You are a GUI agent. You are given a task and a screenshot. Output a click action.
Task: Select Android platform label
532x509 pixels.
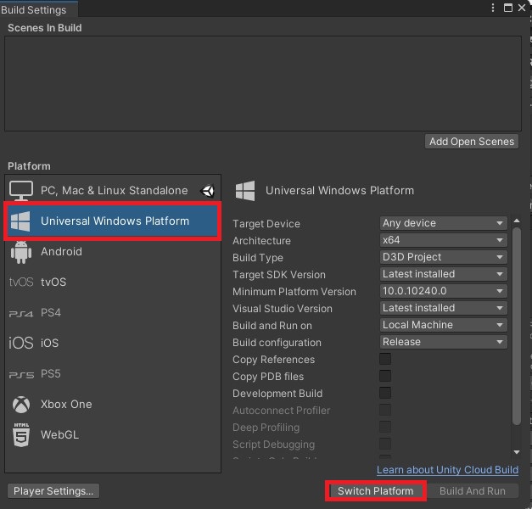61,251
